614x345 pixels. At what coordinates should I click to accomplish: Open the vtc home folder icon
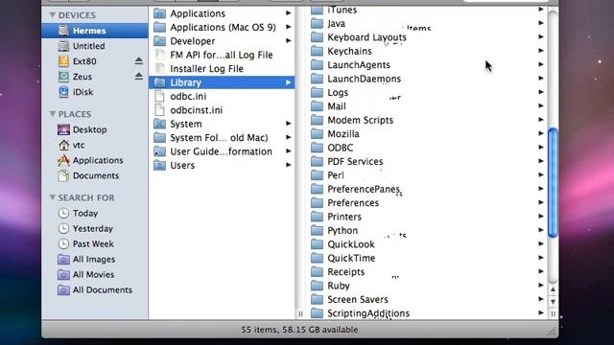pos(63,145)
